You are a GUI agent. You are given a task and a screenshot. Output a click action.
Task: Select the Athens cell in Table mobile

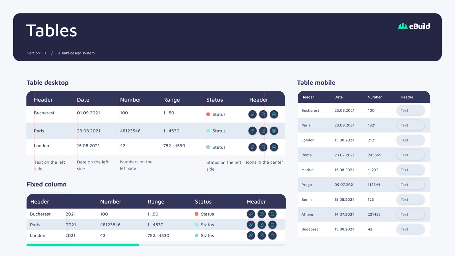pyautogui.click(x=307, y=215)
